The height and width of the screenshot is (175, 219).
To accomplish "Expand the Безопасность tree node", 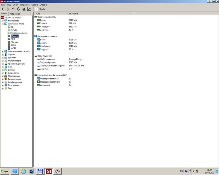I will point(3,79).
